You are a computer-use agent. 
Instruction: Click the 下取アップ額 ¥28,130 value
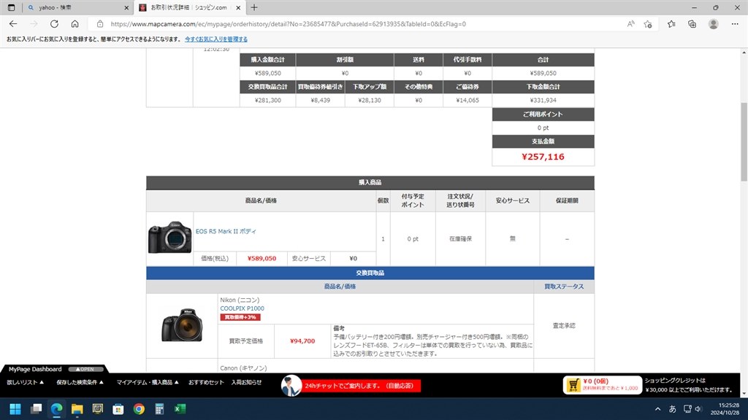coord(370,101)
